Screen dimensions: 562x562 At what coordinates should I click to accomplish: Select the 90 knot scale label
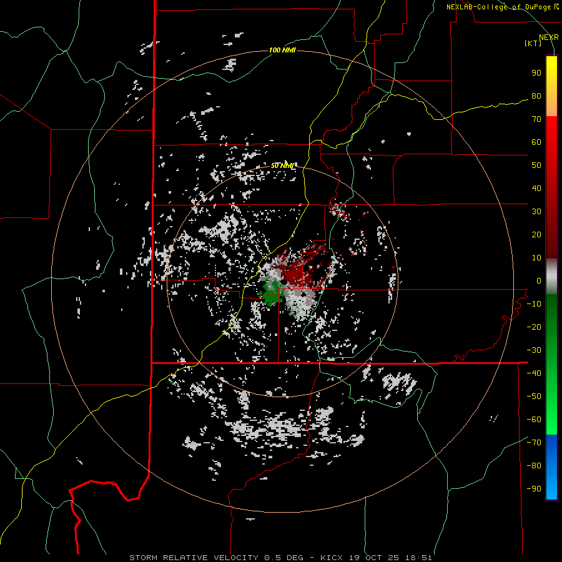[536, 73]
